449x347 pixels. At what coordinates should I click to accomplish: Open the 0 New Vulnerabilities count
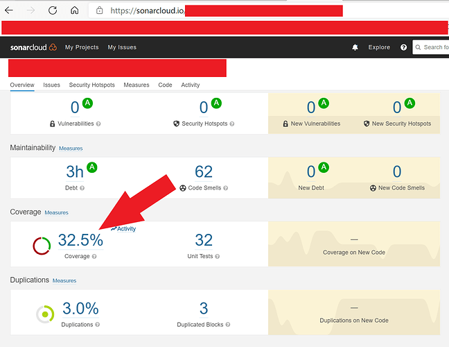tap(311, 108)
